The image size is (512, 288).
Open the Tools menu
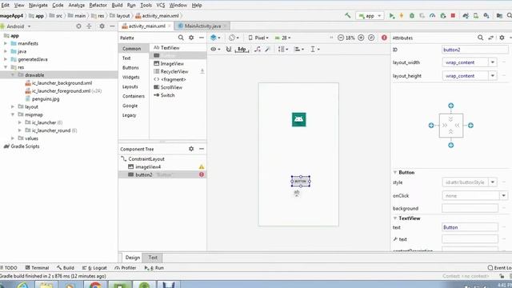coord(146,6)
